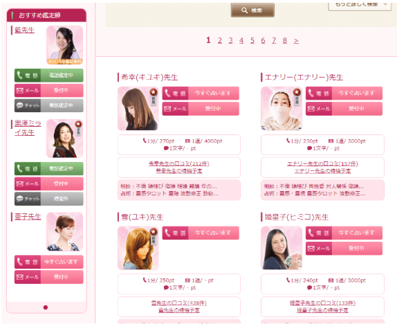Click the carousel dot under recommended advisors
Viewport: 397px width, 329px height.
click(46, 308)
